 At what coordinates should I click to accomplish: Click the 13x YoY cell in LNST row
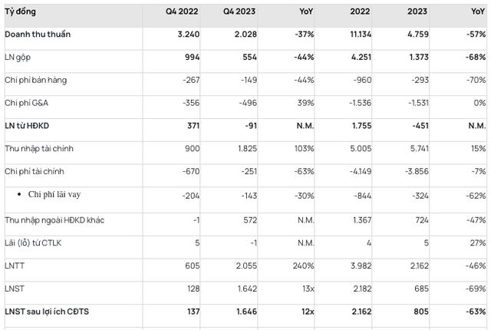307,289
